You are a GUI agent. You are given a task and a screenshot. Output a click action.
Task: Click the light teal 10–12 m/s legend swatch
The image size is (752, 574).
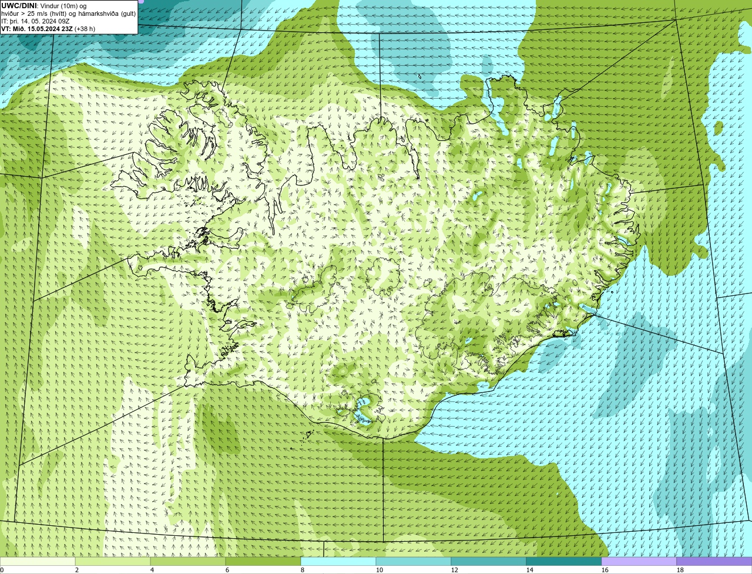click(414, 562)
